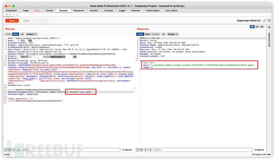Image resolution: width=275 pixels, height=160 pixels.
Task: Open the response Actions dropdown
Action: [173, 34]
